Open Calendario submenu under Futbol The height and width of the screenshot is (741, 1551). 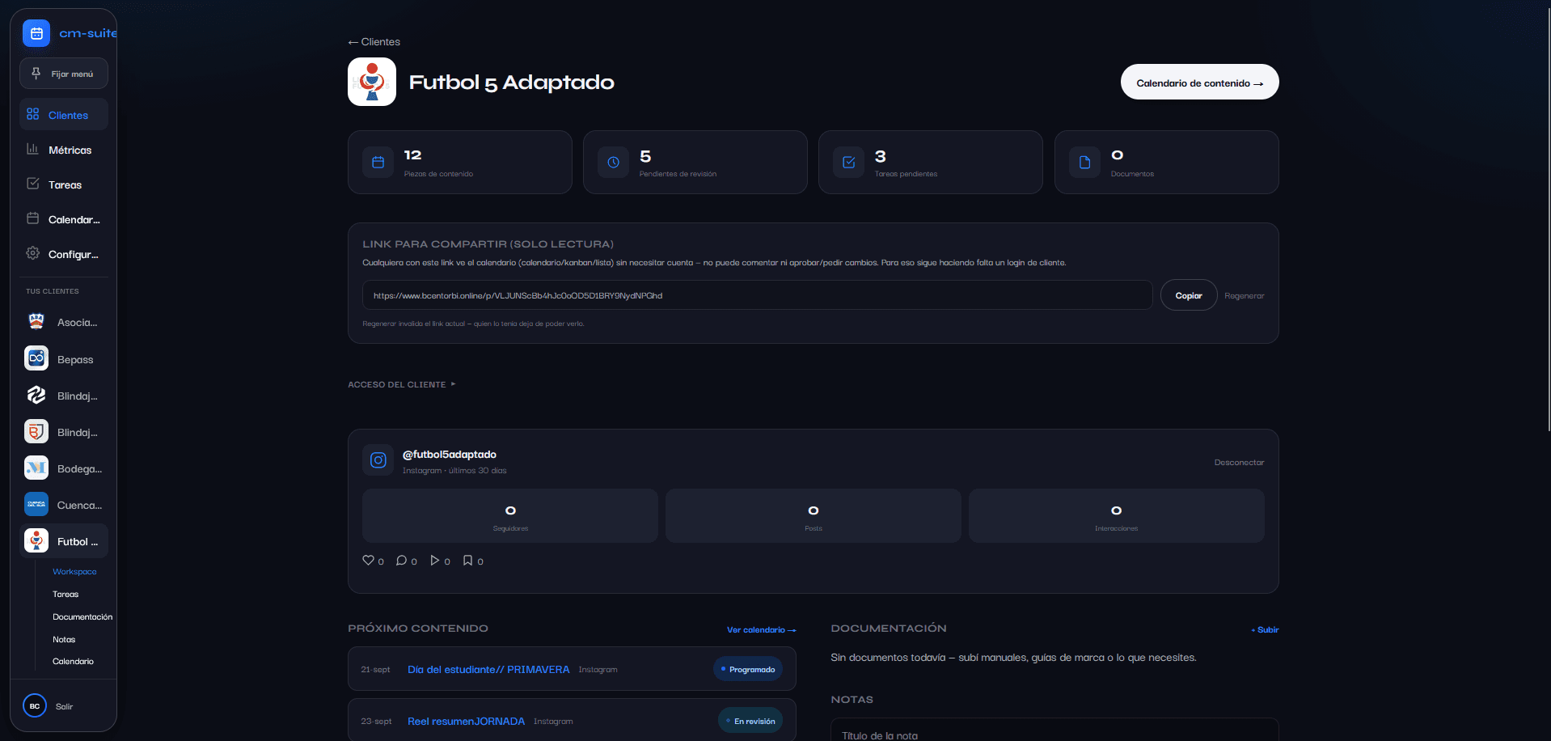point(73,662)
